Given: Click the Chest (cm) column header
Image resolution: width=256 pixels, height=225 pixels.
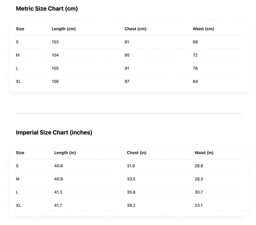Looking at the screenshot, I should (x=135, y=29).
